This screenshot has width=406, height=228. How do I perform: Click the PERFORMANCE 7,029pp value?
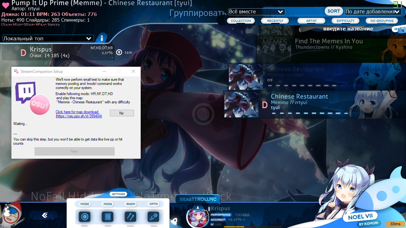point(242,215)
